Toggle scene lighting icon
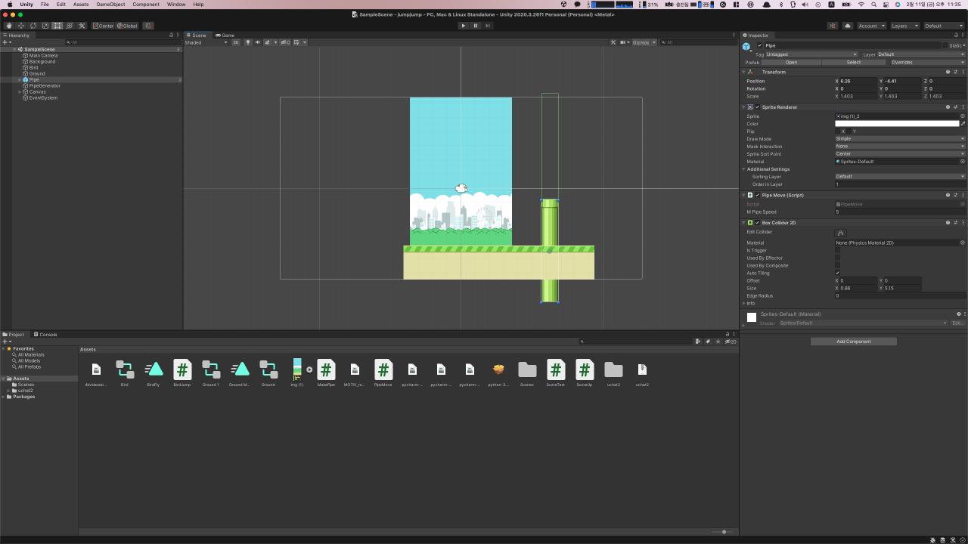The height and width of the screenshot is (544, 968). click(247, 42)
